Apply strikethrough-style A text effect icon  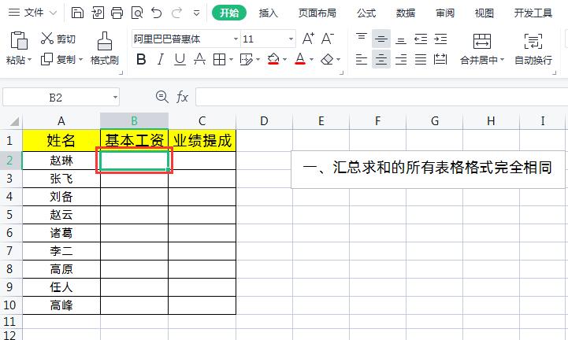tap(199, 59)
